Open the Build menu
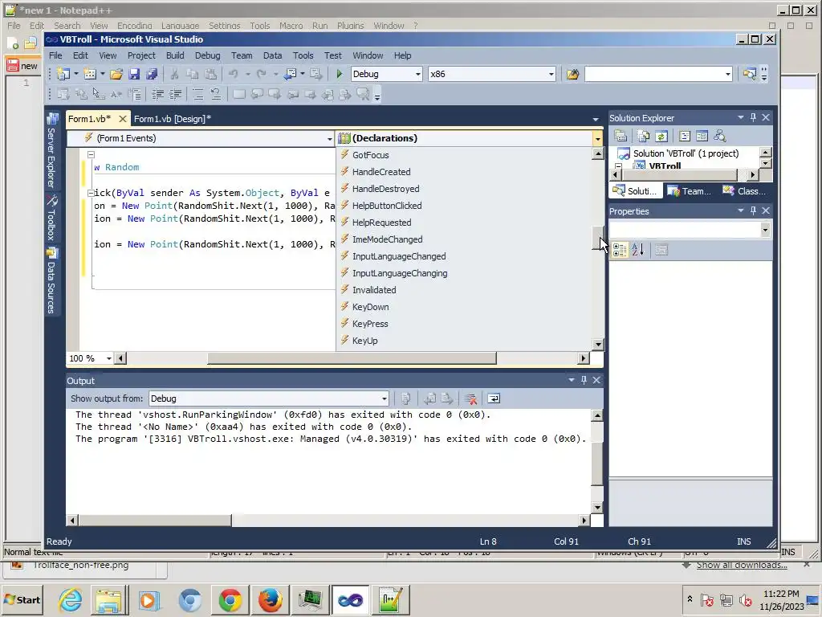This screenshot has width=822, height=617. coord(175,55)
